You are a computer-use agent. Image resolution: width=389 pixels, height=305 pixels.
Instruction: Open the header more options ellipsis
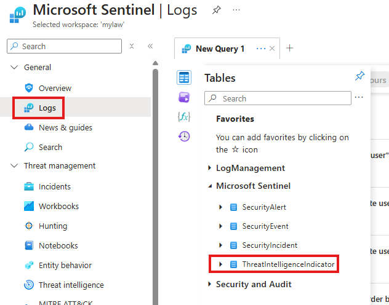pos(236,10)
